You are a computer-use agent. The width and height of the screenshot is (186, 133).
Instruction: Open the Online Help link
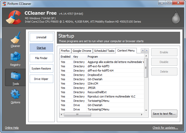pyautogui.click(x=12, y=128)
